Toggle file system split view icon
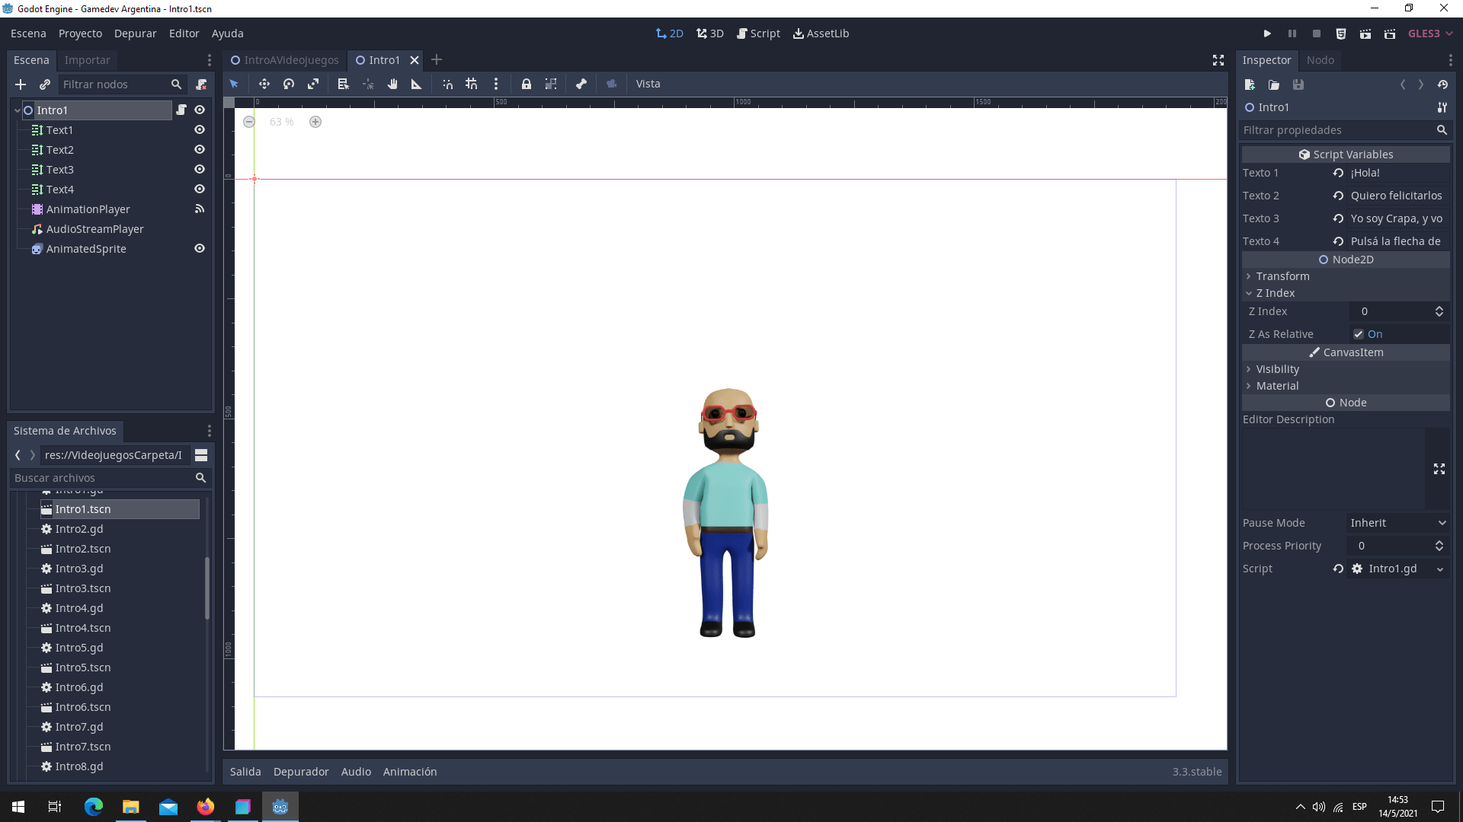 coord(201,455)
